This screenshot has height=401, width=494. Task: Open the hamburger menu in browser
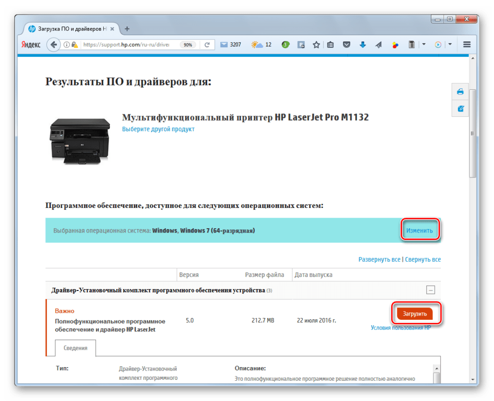point(467,45)
